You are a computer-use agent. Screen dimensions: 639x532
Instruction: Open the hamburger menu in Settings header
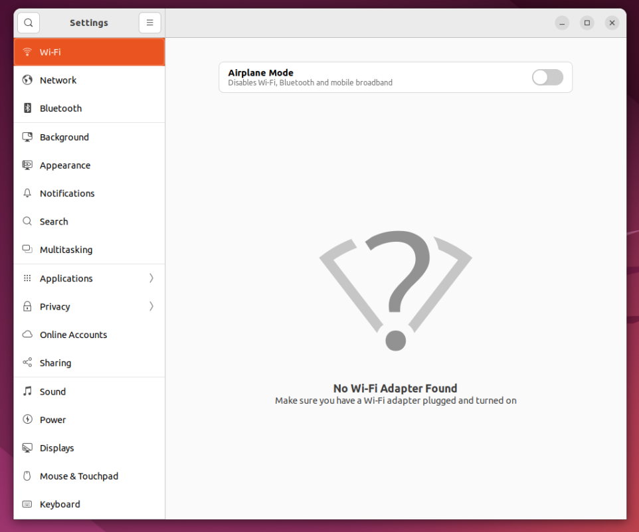click(149, 23)
